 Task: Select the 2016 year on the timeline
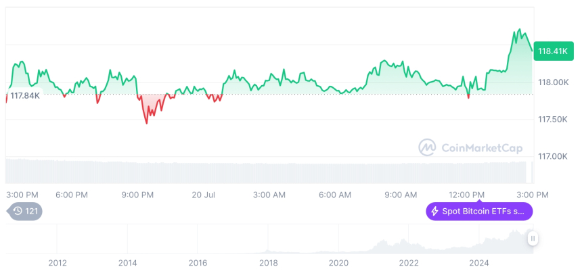(198, 263)
